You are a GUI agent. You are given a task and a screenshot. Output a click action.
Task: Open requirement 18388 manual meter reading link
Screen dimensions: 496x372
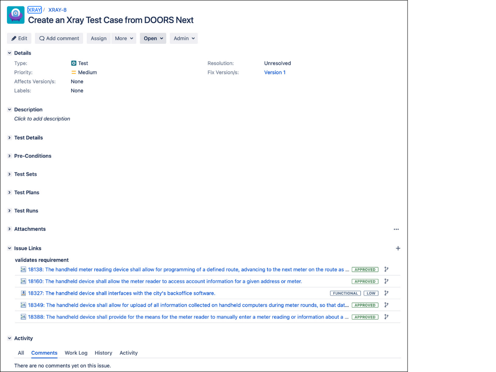pos(188,317)
